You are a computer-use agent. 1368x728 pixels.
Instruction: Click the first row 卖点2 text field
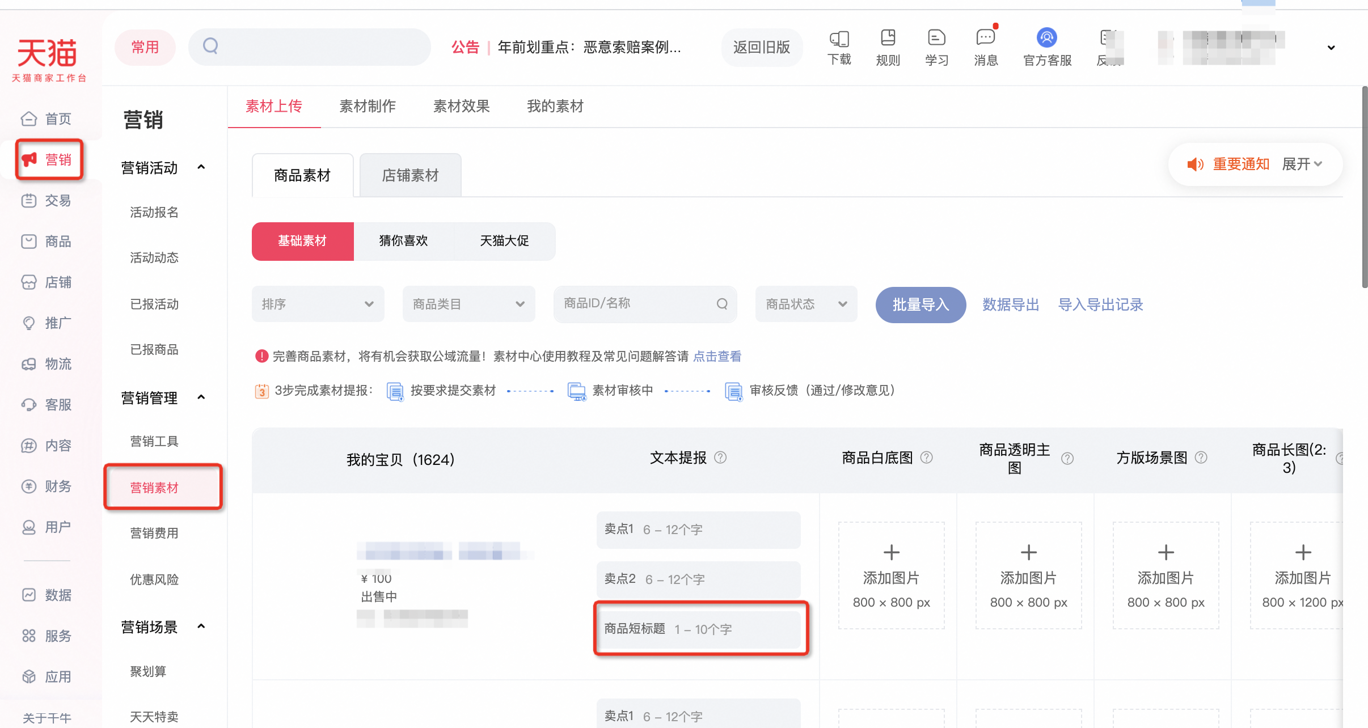[x=698, y=579]
